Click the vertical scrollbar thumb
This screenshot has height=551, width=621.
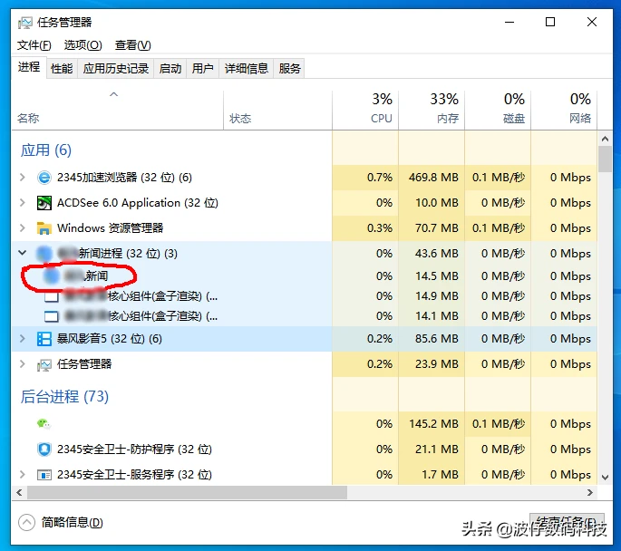click(x=605, y=159)
